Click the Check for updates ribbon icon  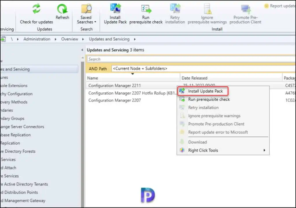pos(36,9)
